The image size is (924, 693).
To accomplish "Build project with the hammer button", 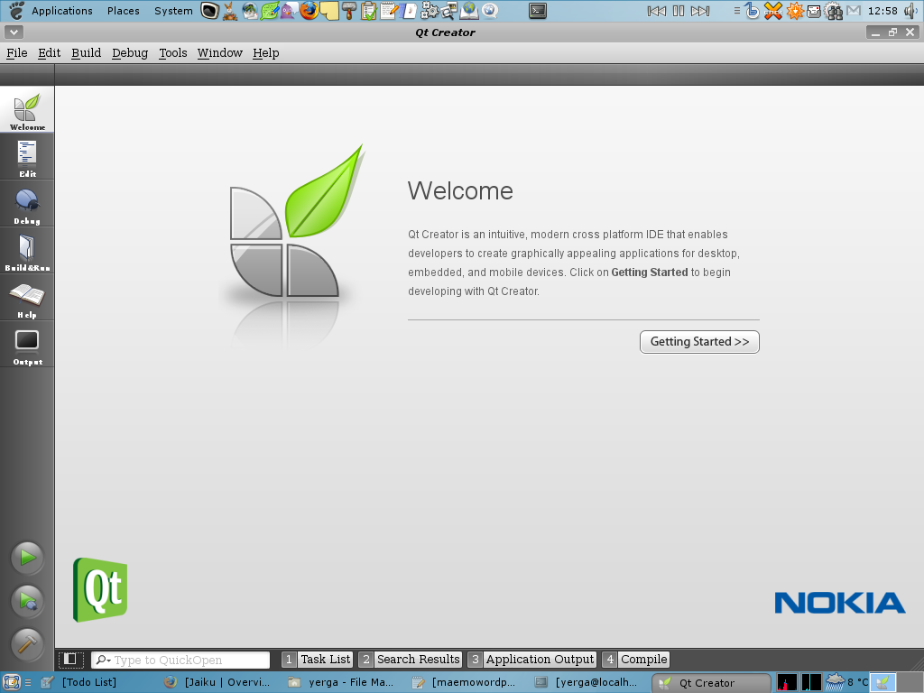I will click(27, 644).
